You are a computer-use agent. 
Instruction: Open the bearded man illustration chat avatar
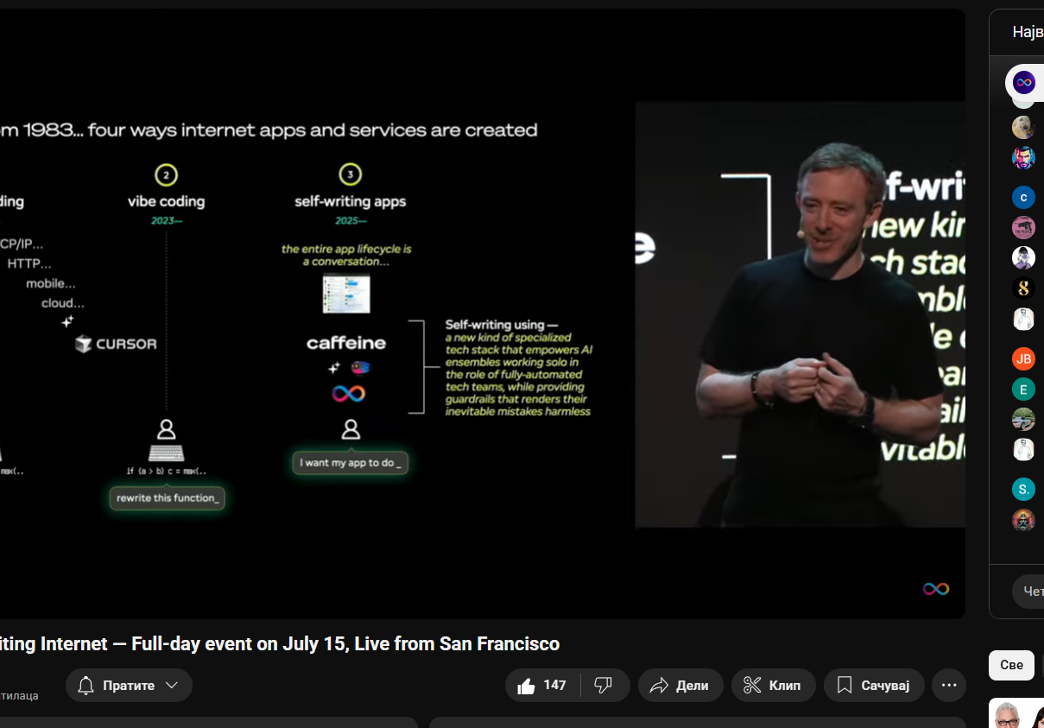(1023, 157)
